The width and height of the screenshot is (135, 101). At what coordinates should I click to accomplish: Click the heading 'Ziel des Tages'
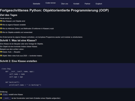click(x=8, y=15)
